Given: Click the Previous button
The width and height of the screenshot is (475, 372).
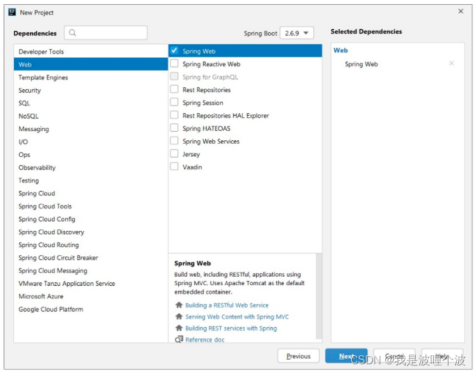Looking at the screenshot, I should point(299,356).
